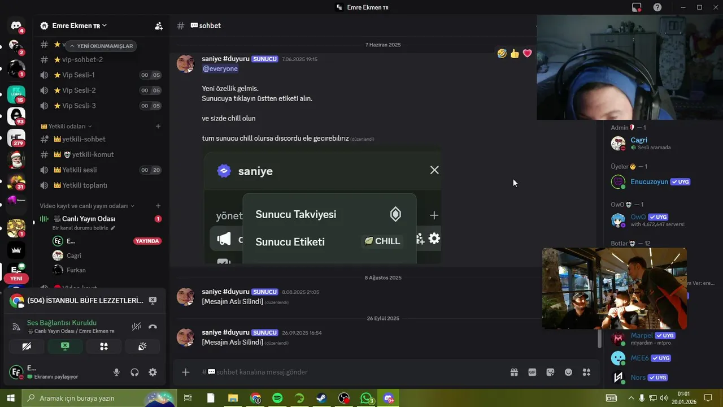
Task: Open the sticker picker
Action: coord(550,372)
